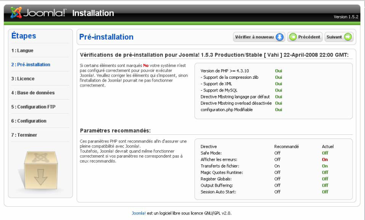This screenshot has height=220, width=365.
Task: Click the pre-installation checks heading for Joomla! 1.5.3
Action: click(x=214, y=55)
